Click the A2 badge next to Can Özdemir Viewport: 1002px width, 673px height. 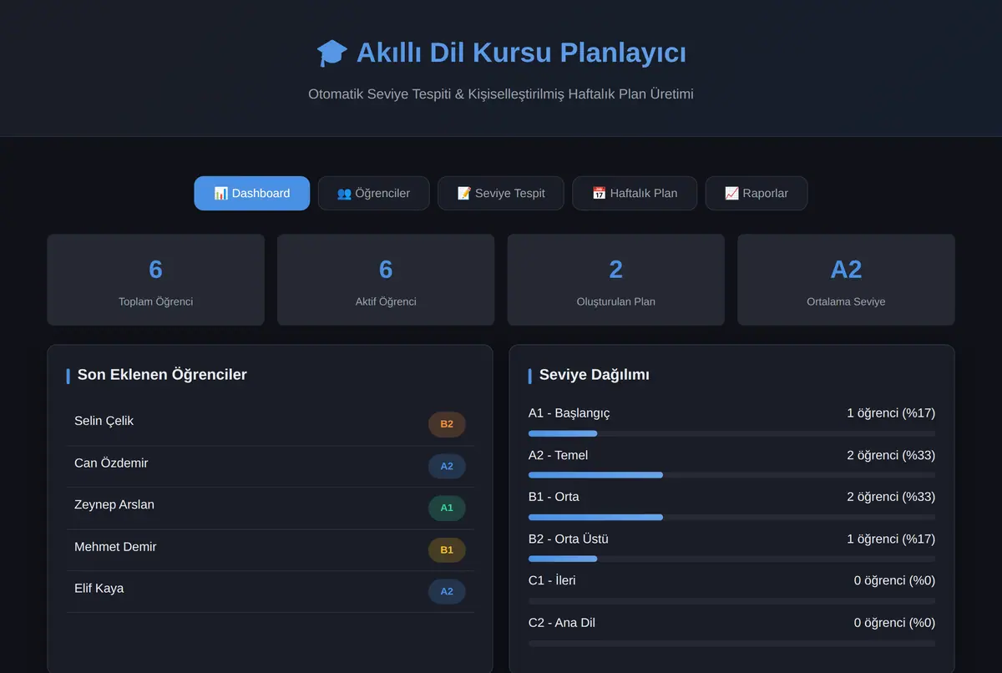point(447,466)
